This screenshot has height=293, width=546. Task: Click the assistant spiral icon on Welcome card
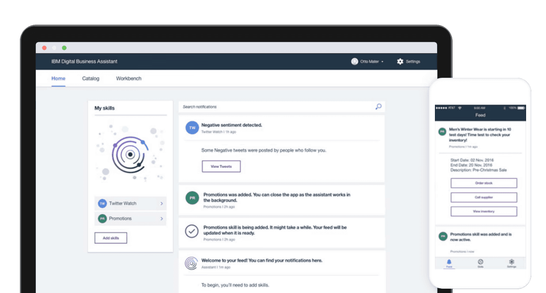click(x=192, y=263)
